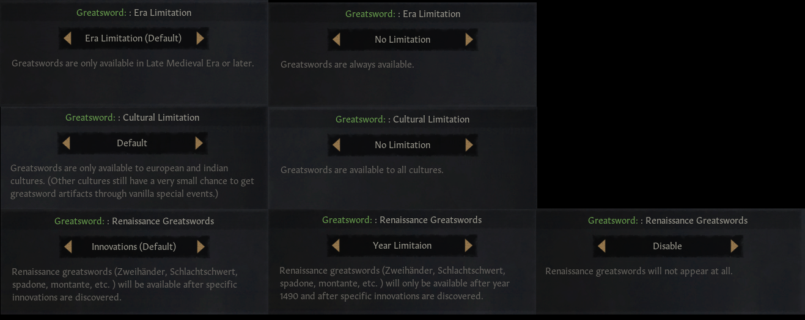Click left arrow beside Era Limitation (Default)
Image resolution: width=805 pixels, height=320 pixels.
click(67, 38)
